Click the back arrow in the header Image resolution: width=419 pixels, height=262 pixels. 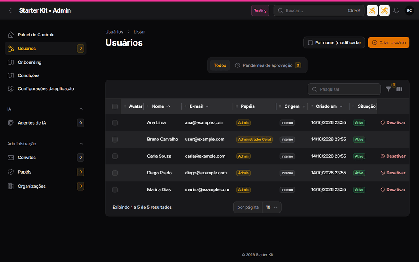click(x=10, y=10)
